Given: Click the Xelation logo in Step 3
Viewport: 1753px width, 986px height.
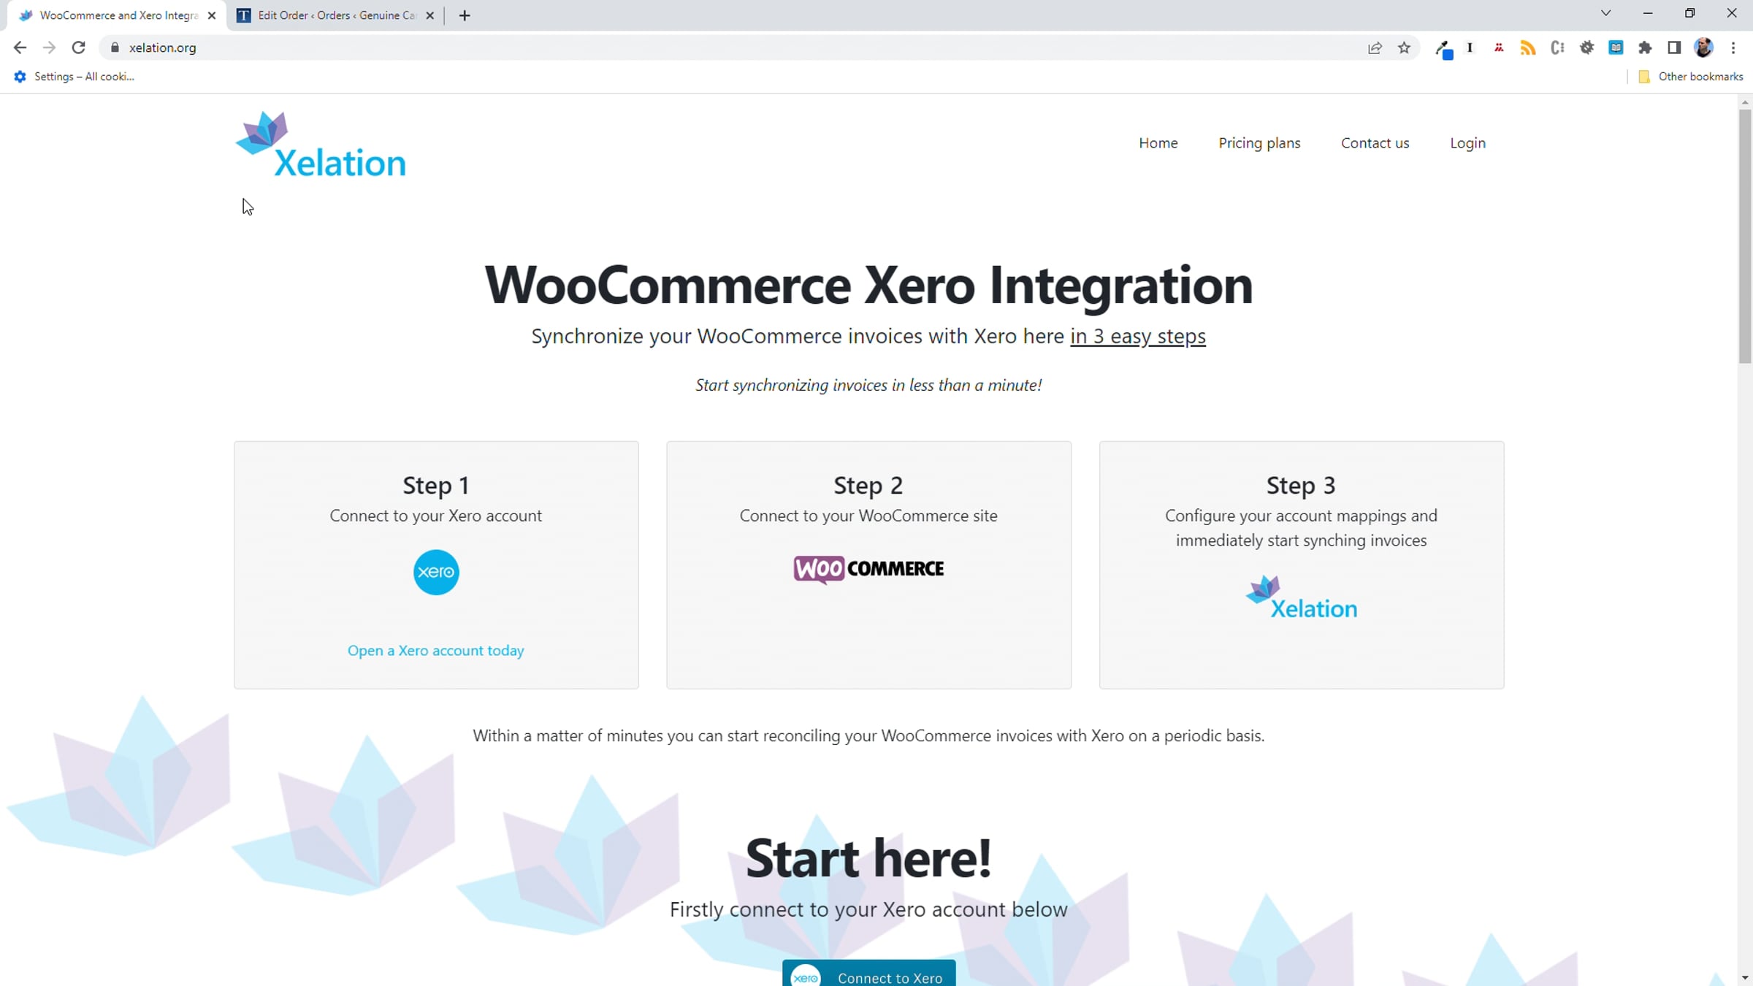Looking at the screenshot, I should [x=1301, y=597].
